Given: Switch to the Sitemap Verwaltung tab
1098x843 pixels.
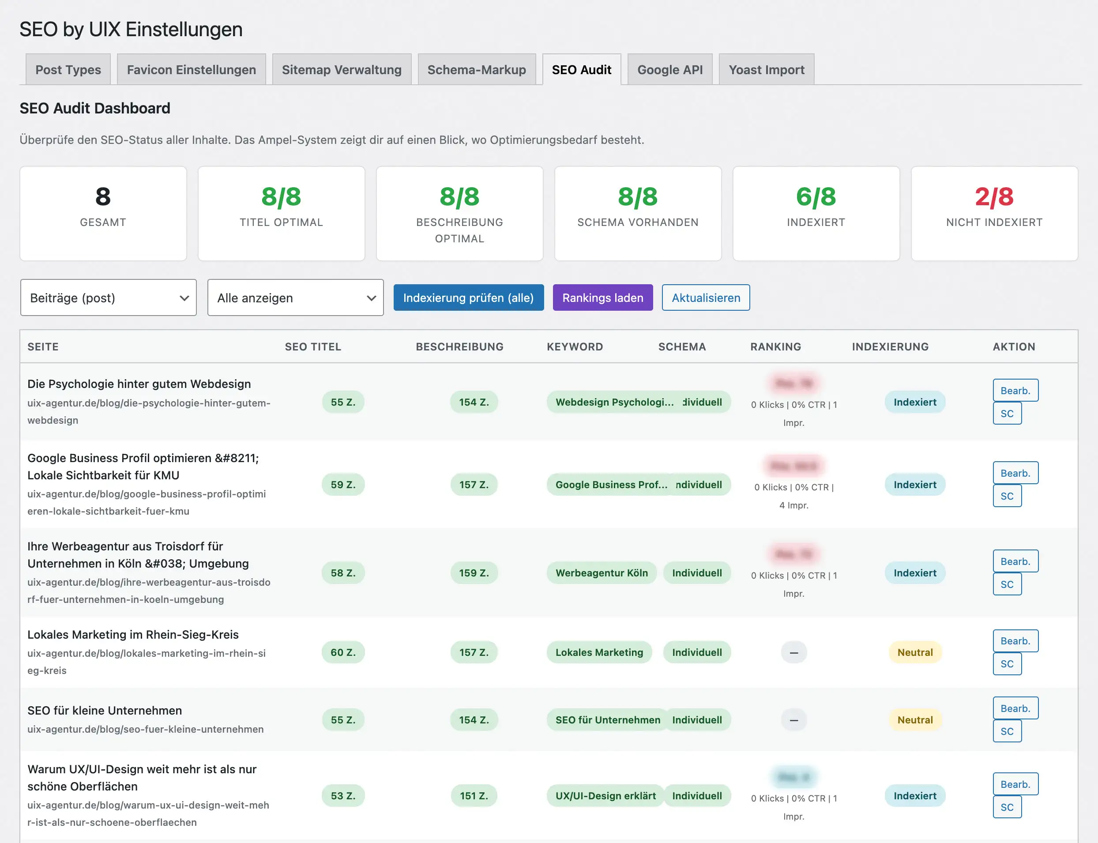Looking at the screenshot, I should click(342, 70).
